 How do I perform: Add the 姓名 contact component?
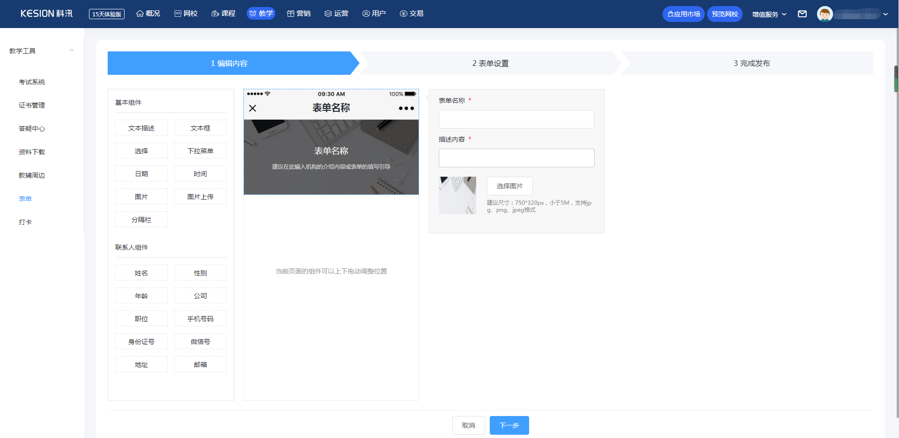(141, 273)
